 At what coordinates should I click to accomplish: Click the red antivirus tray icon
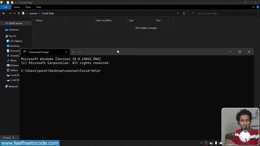[206, 143]
